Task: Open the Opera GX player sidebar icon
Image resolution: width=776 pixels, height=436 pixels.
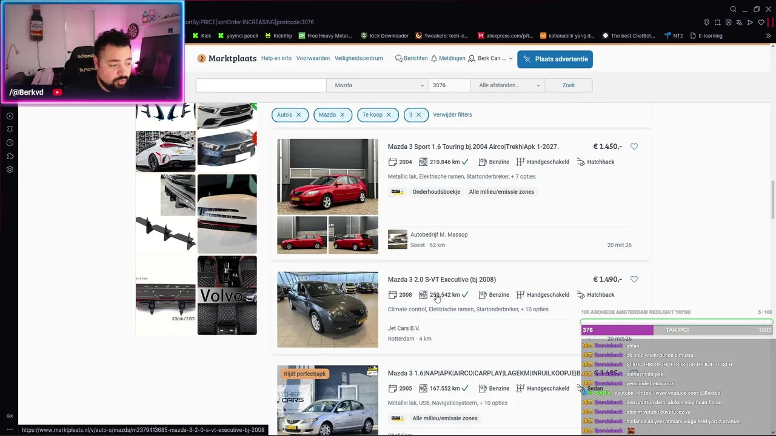Action: click(10, 116)
